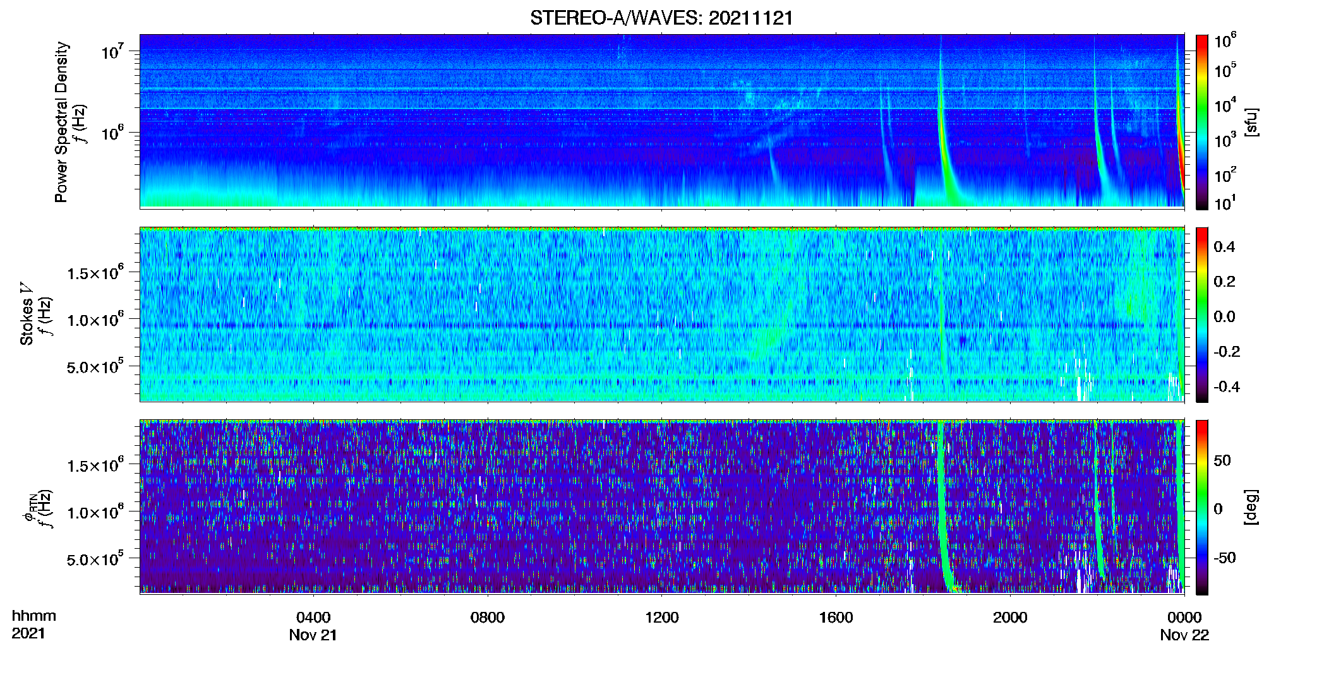Click the top spectral density colorbar
The image size is (1324, 682).
point(1202,122)
